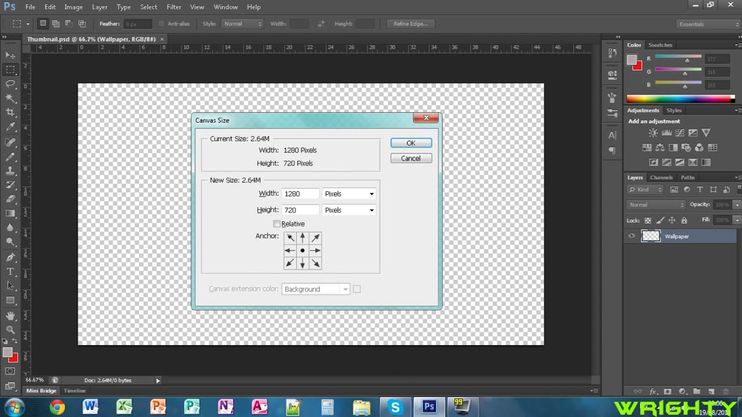Screen dimensions: 742x417
Task: Open the Mini Bridge tab
Action: 41,391
